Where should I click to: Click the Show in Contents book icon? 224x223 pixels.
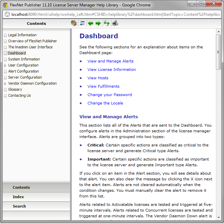pyautogui.click(x=74, y=23)
